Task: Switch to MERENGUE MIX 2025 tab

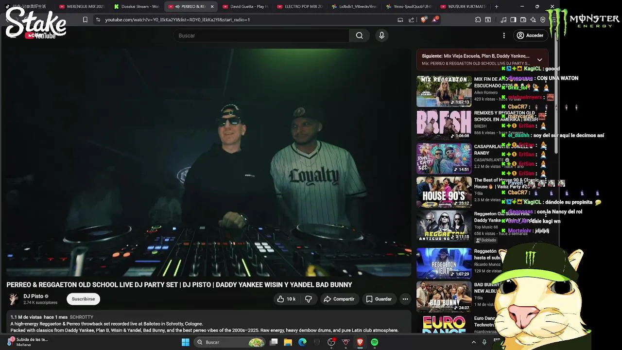Action: (81, 6)
